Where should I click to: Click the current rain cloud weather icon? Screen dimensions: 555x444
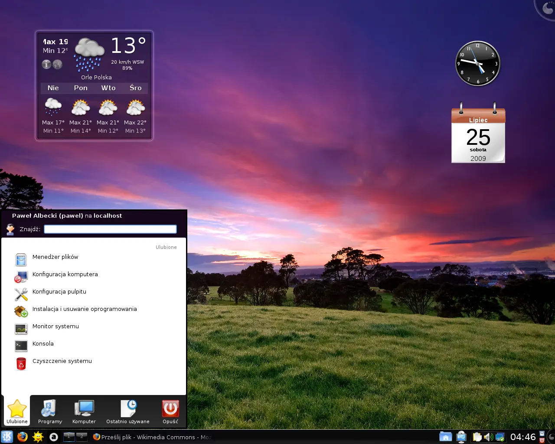click(89, 54)
